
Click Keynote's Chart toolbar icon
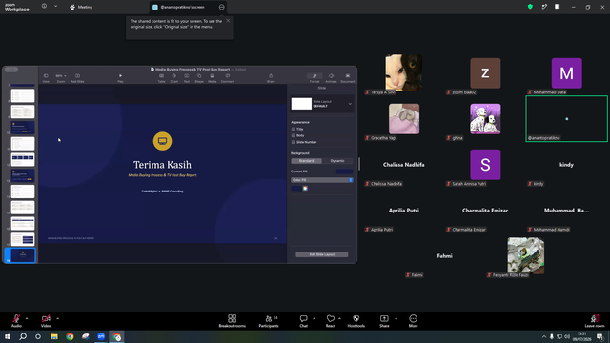coord(173,77)
